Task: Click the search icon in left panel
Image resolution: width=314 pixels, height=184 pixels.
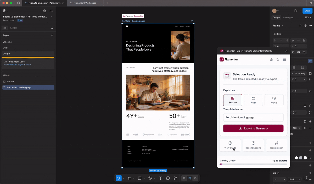Action: (x=52, y=28)
